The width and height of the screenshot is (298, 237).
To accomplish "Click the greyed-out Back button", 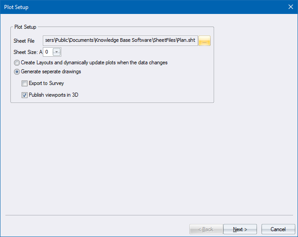I will click(x=205, y=229).
